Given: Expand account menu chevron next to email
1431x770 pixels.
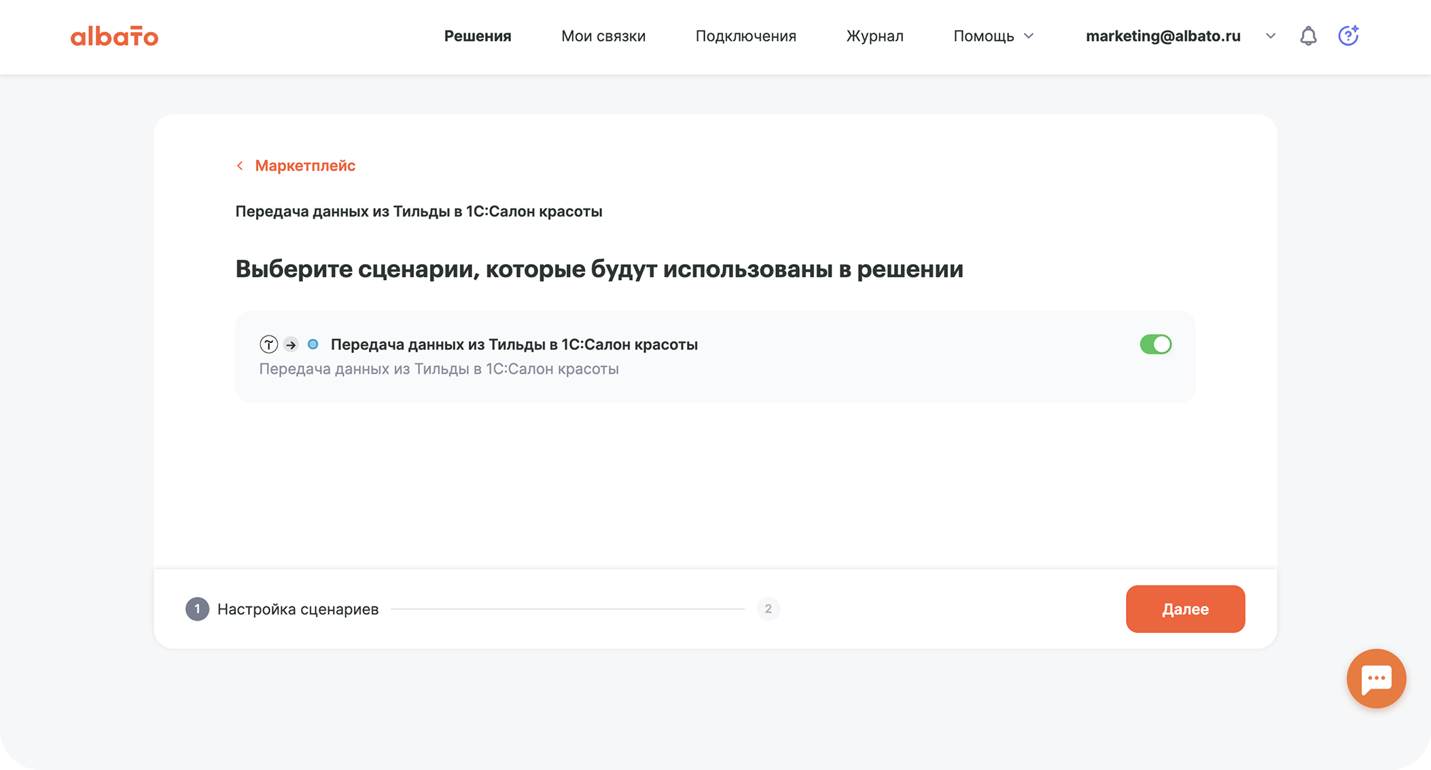Looking at the screenshot, I should pos(1270,36).
